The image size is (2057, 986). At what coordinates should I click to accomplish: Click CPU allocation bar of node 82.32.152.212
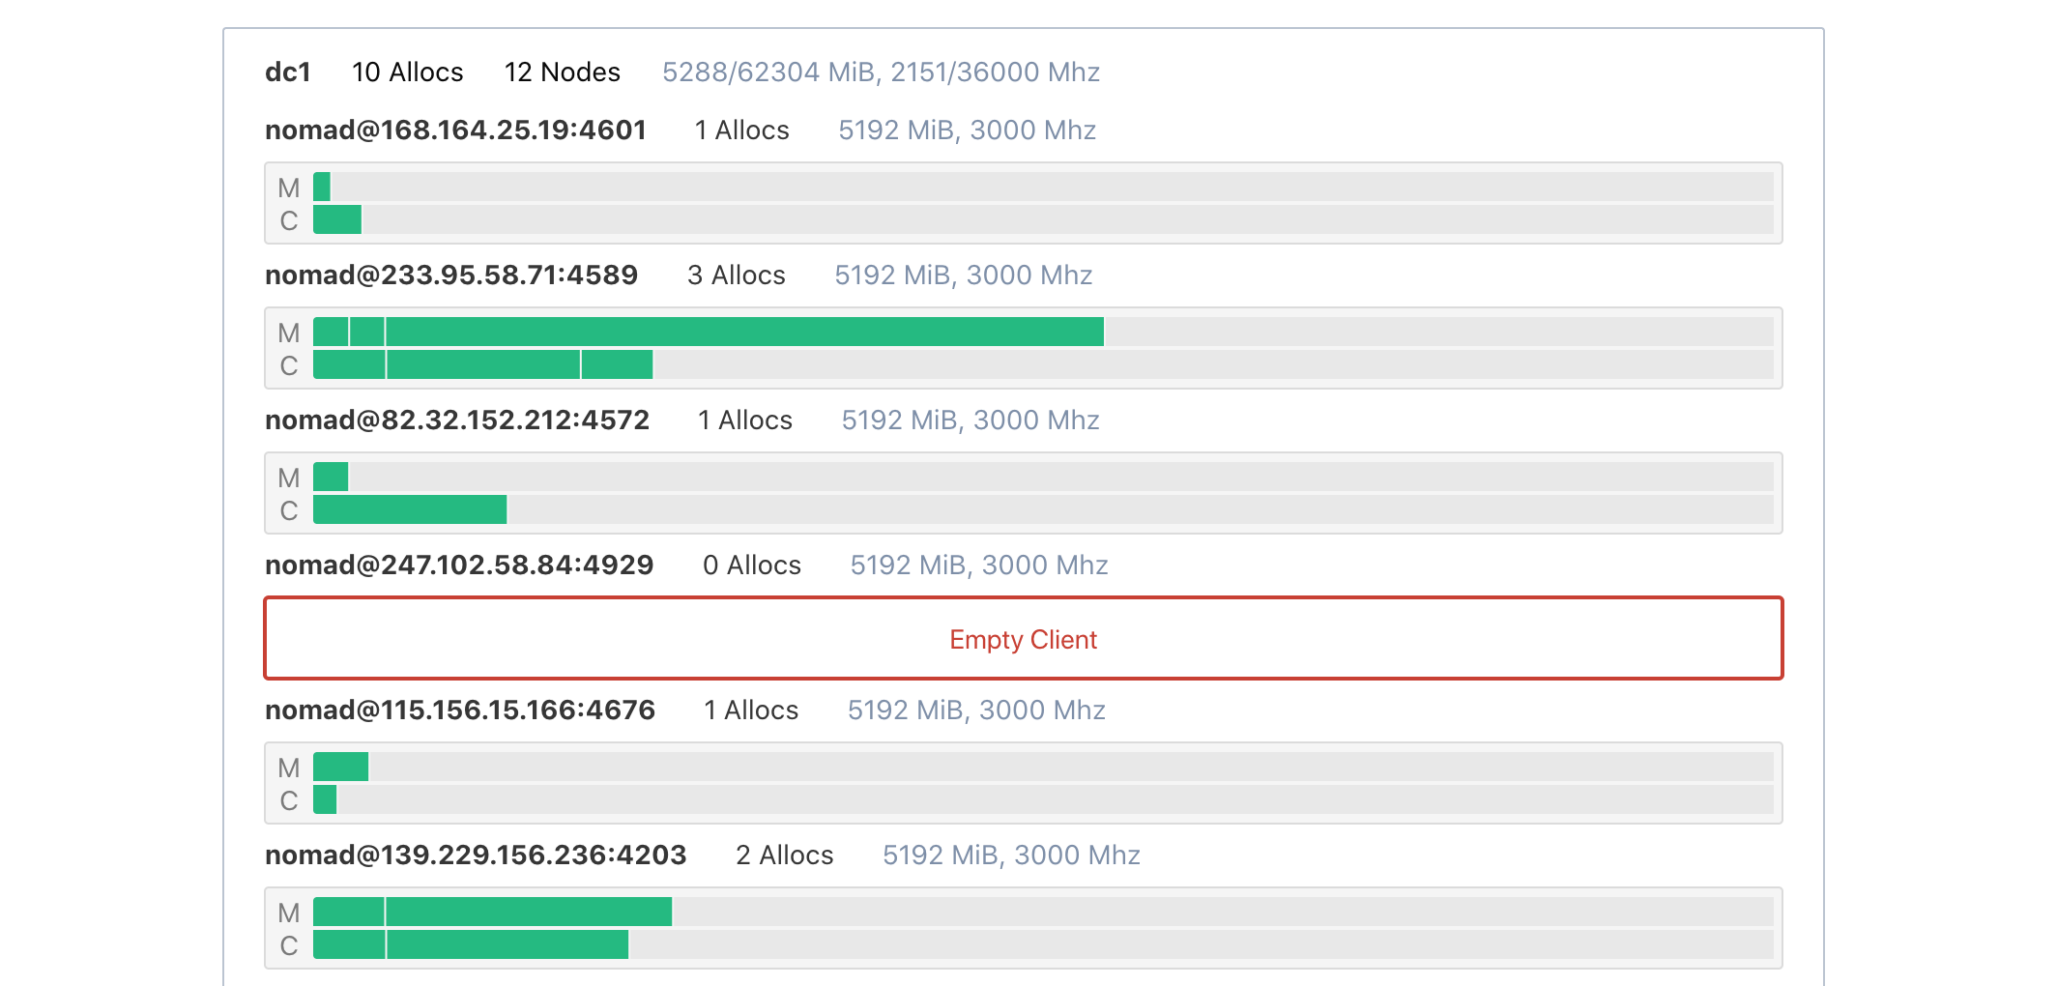(x=410, y=509)
